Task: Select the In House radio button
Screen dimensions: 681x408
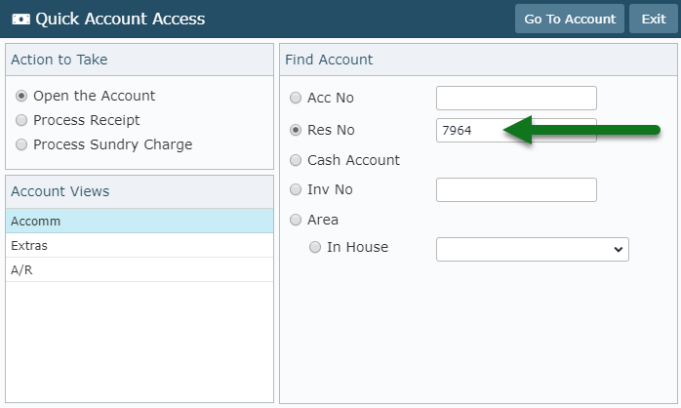Action: tap(315, 247)
